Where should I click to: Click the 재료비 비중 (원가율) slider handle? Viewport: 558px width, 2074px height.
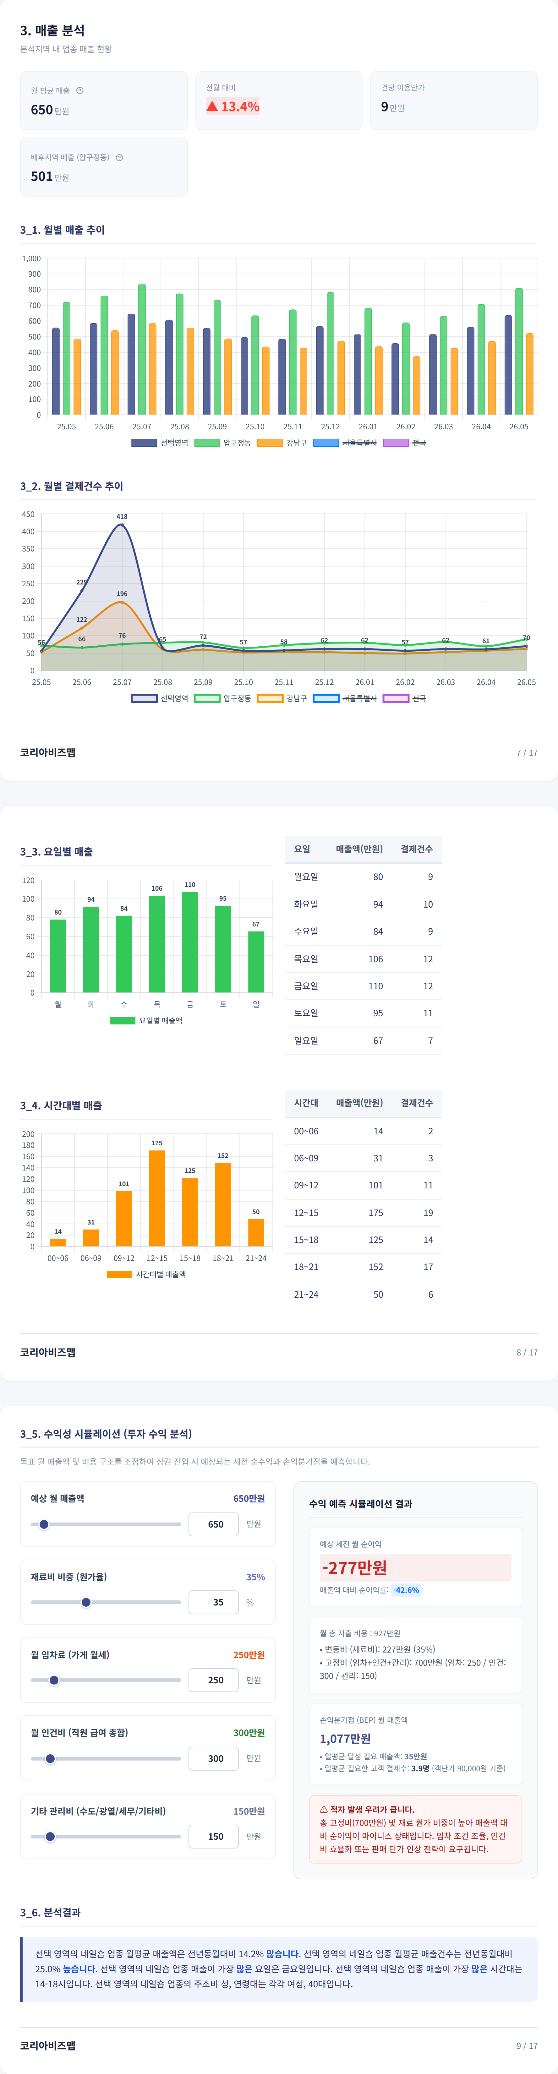(86, 1602)
